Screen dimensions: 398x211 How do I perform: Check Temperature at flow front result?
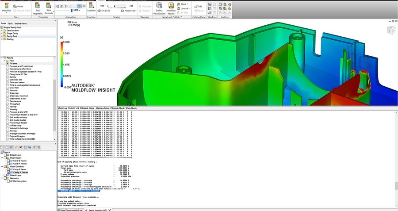coord(8,69)
